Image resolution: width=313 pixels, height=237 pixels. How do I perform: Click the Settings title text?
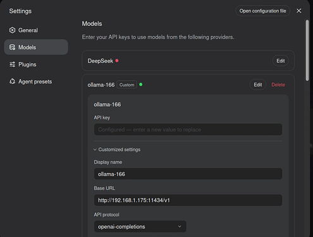(20, 11)
